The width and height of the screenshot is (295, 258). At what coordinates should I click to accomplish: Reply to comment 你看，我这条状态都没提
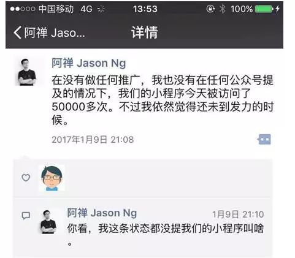tap(166, 234)
